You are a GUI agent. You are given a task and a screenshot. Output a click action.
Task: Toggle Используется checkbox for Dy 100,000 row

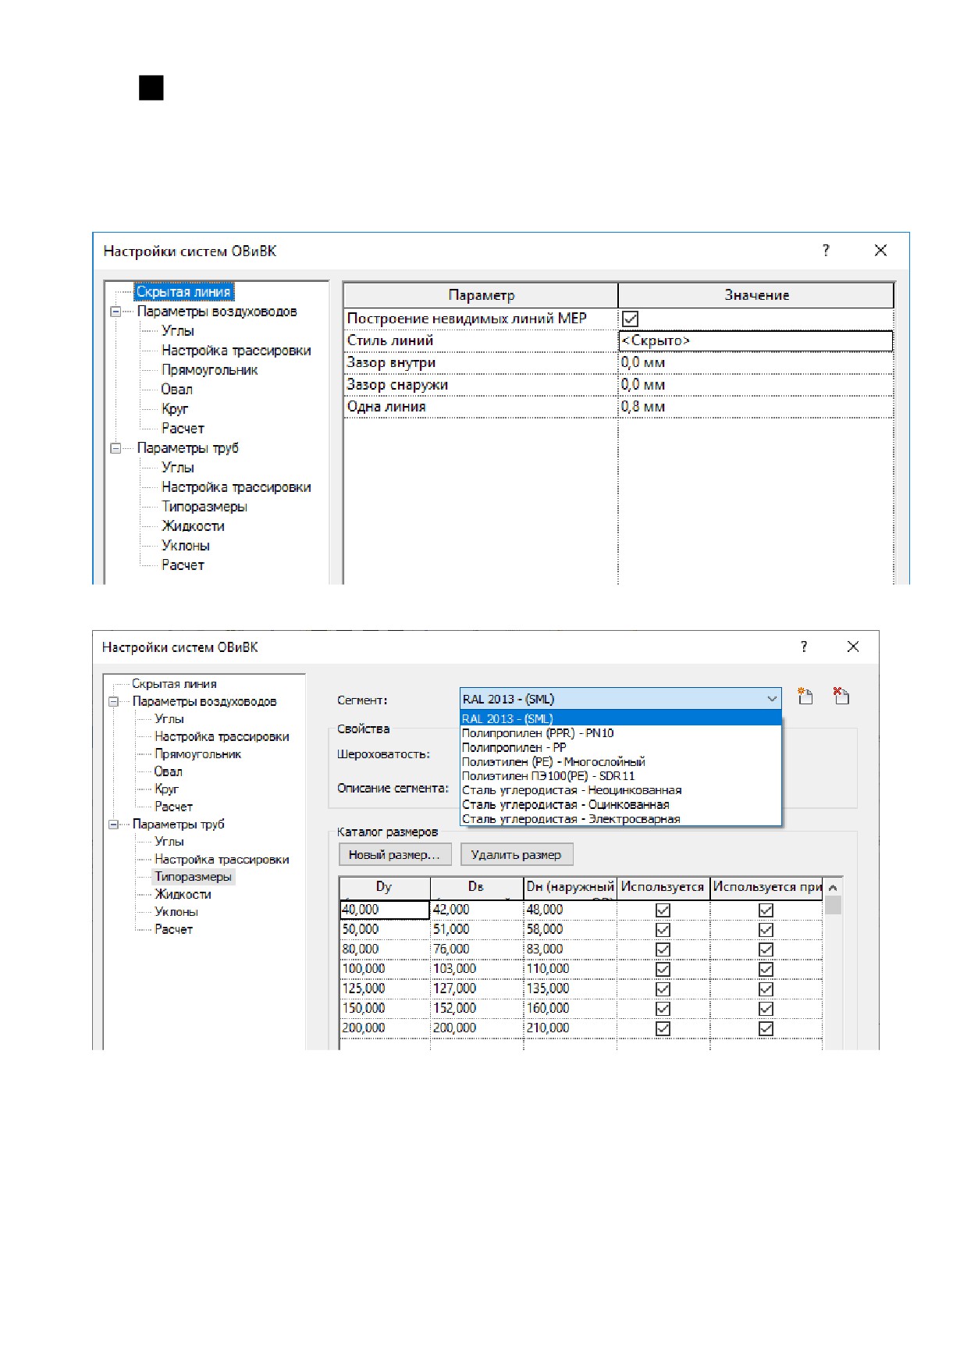click(663, 969)
